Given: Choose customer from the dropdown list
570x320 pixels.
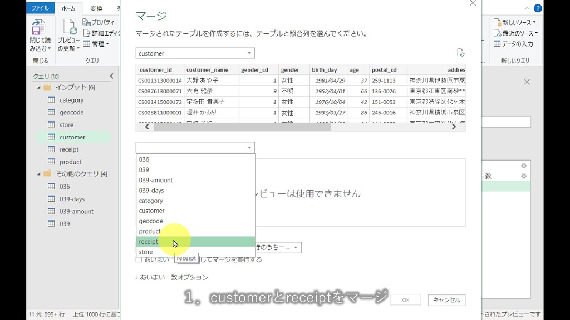Looking at the screenshot, I should pyautogui.click(x=195, y=211).
